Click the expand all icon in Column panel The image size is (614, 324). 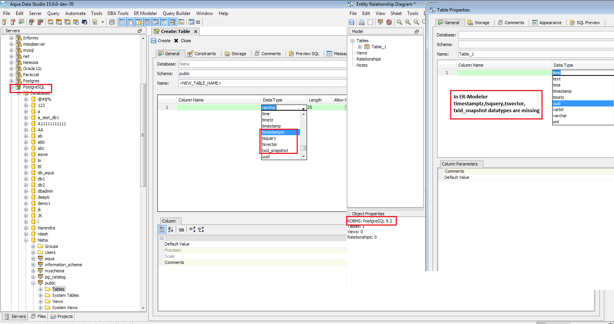click(193, 229)
